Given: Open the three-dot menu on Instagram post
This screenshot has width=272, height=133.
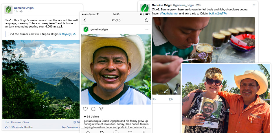Looking at the screenshot, I should [x=147, y=29].
